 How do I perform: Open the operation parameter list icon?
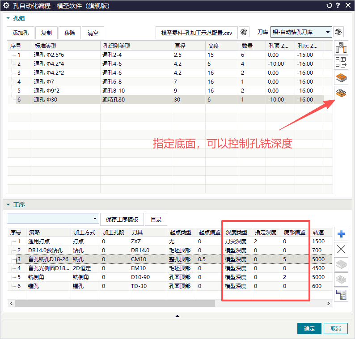click(341, 295)
